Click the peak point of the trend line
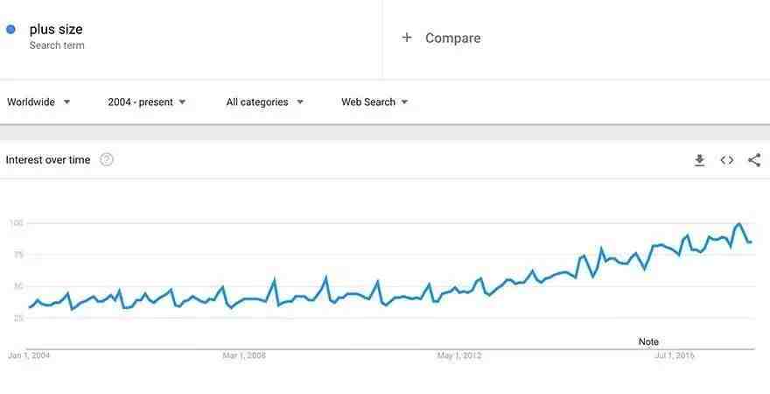Viewport: 770px width, 394px height. 739,224
